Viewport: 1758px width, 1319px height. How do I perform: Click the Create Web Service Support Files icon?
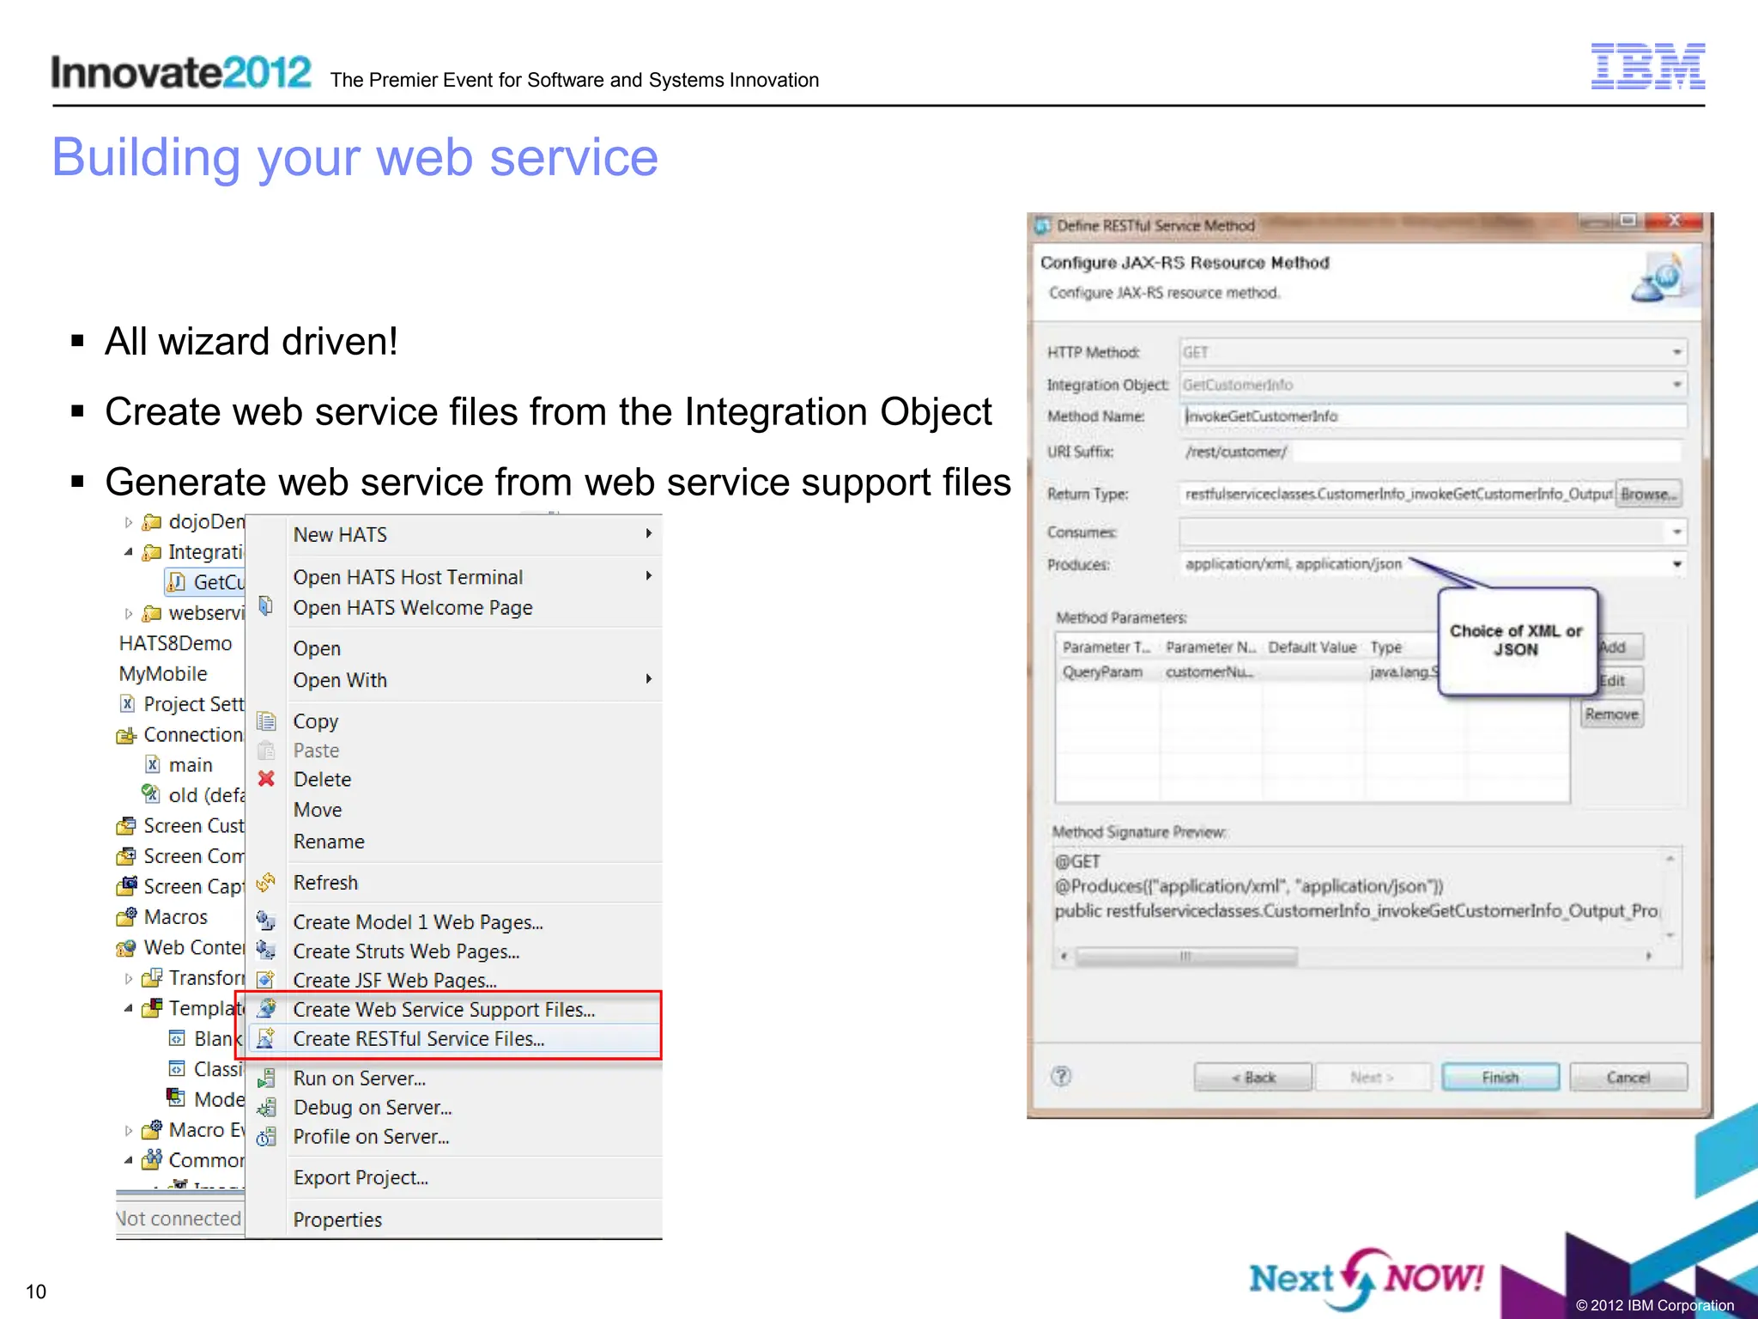click(267, 1009)
